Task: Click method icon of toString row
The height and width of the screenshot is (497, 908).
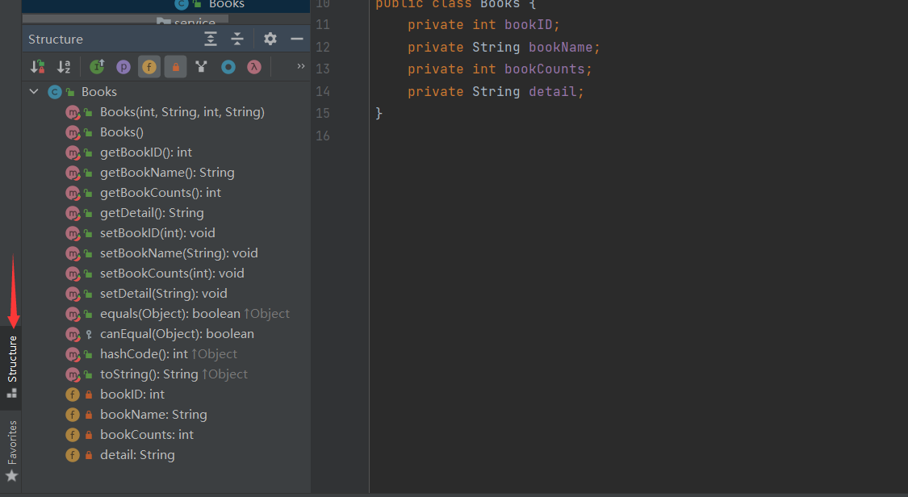Action: (x=73, y=374)
